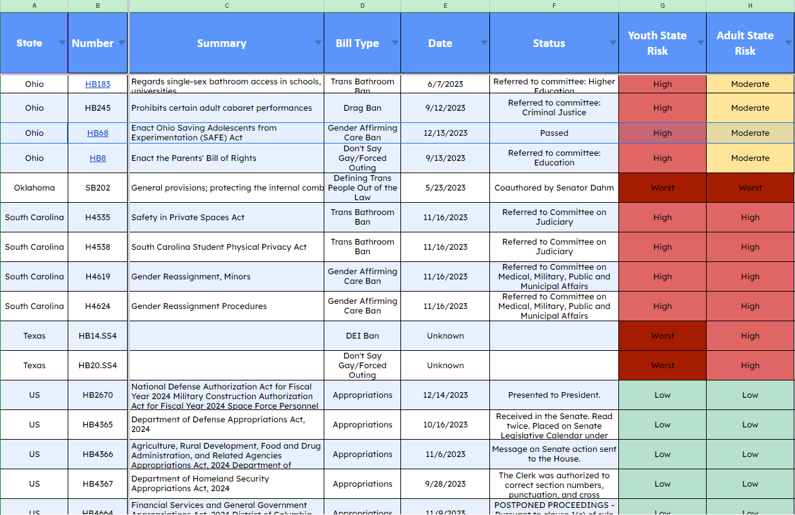Select the DEI Ban cell for Texas HB14.SS4

click(x=362, y=335)
